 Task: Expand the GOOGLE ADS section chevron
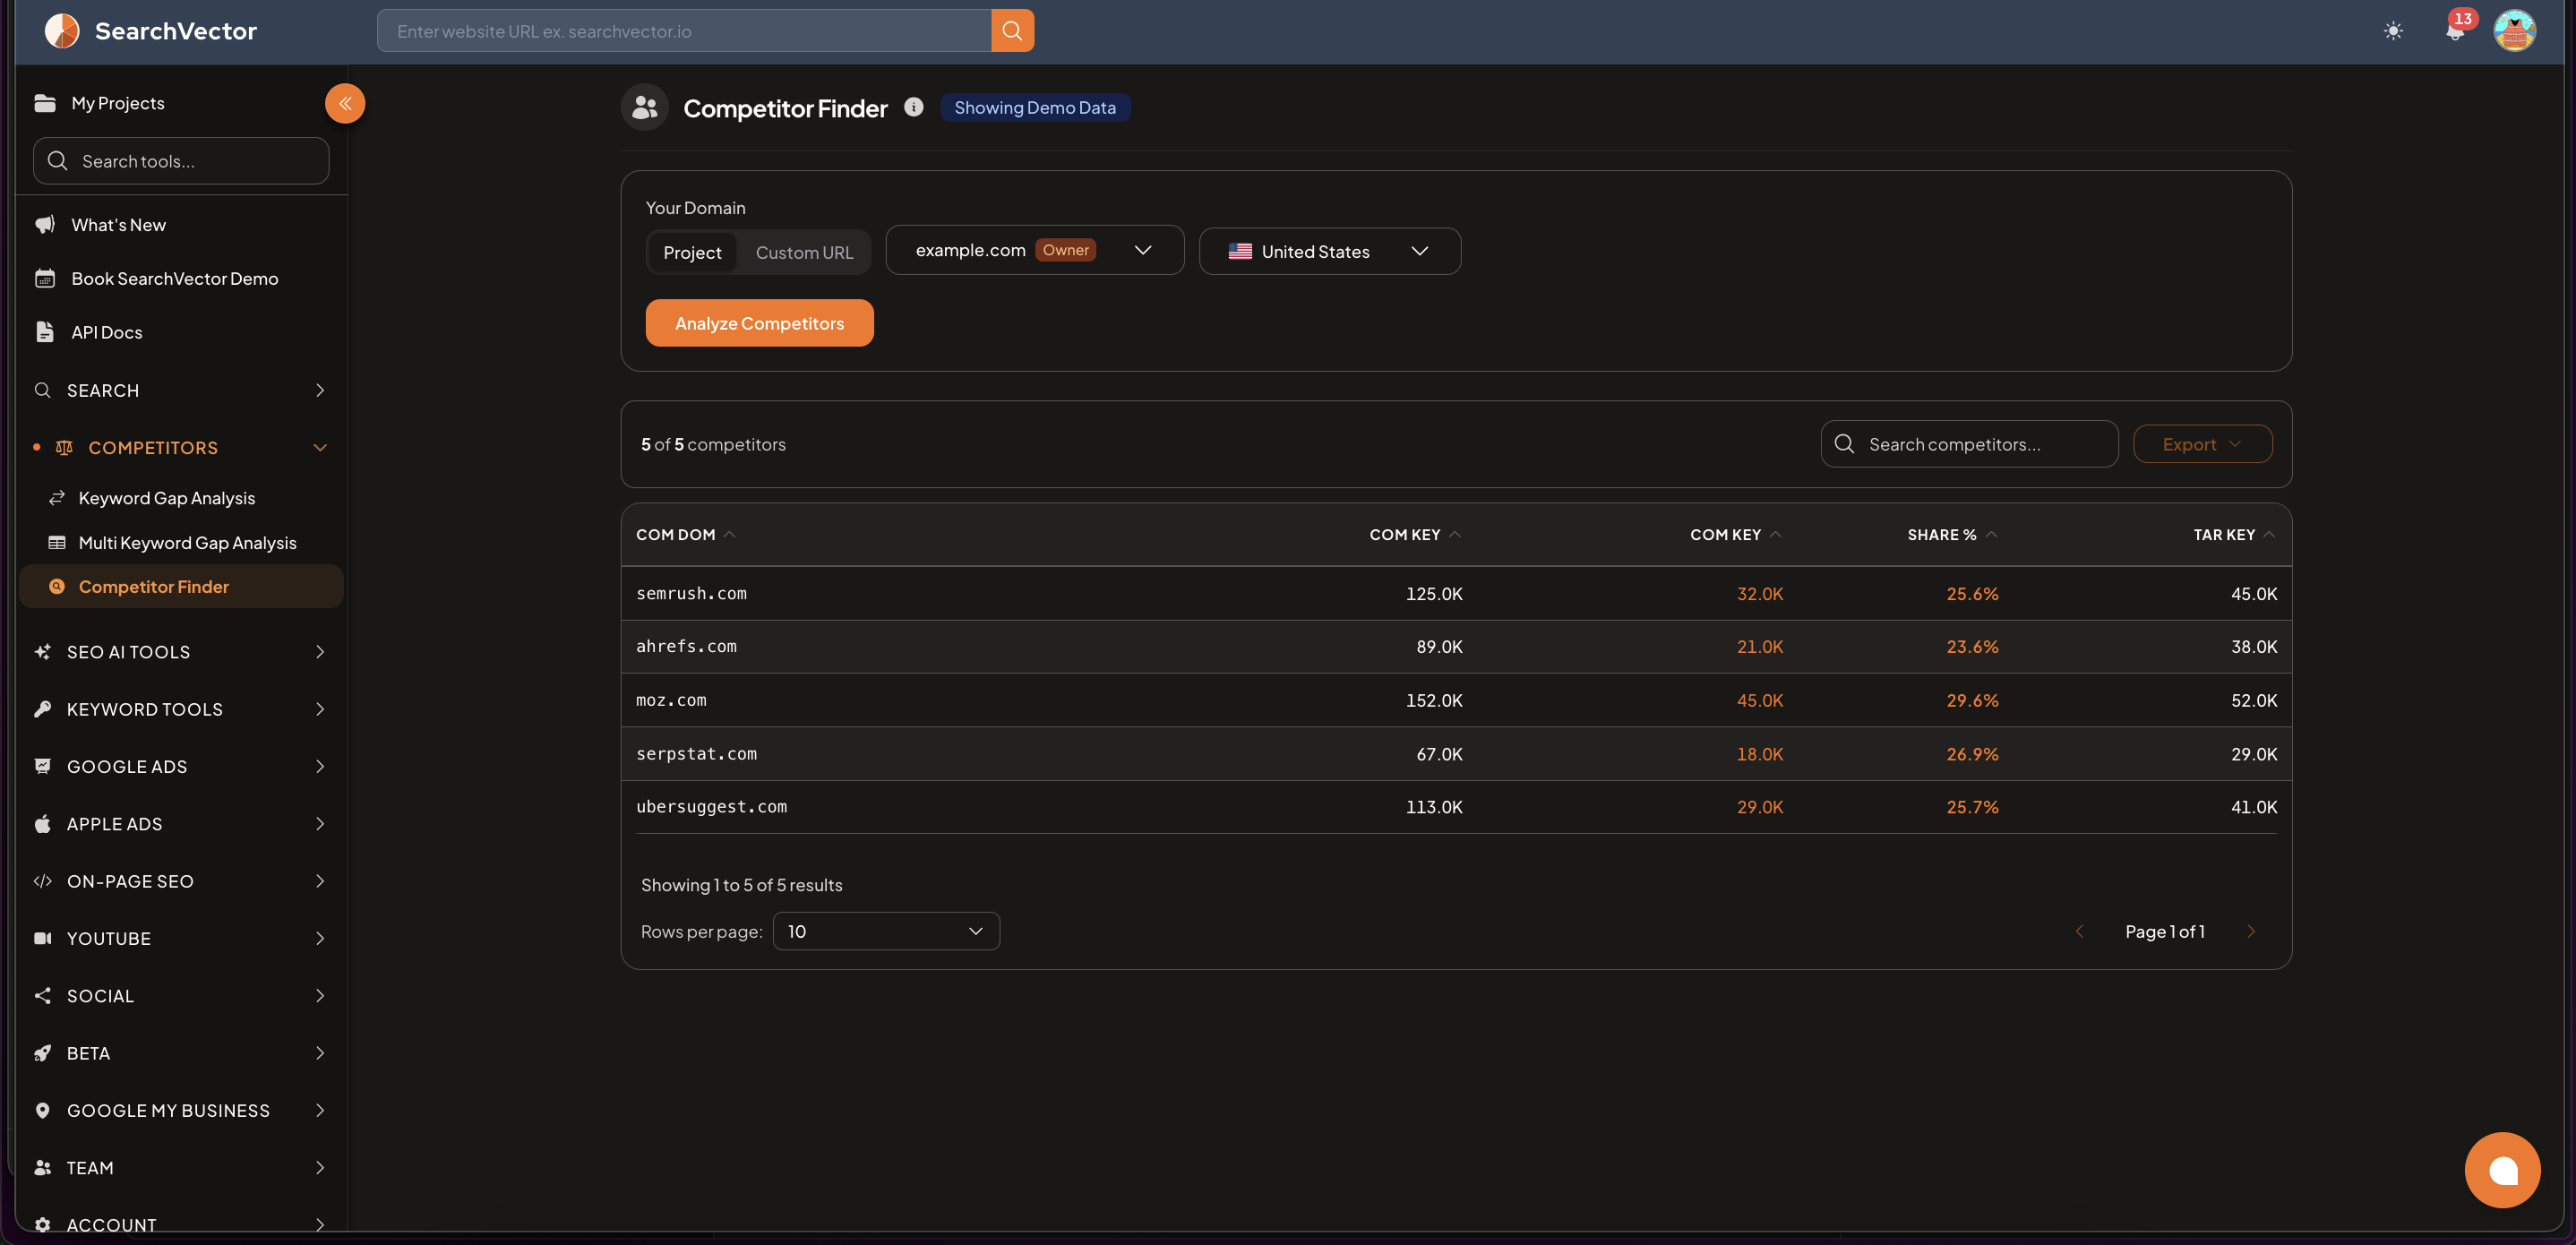click(320, 766)
